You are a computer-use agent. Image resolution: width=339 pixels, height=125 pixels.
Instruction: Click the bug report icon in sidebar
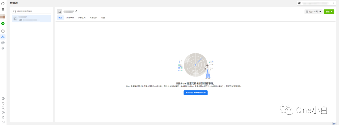click(3, 117)
